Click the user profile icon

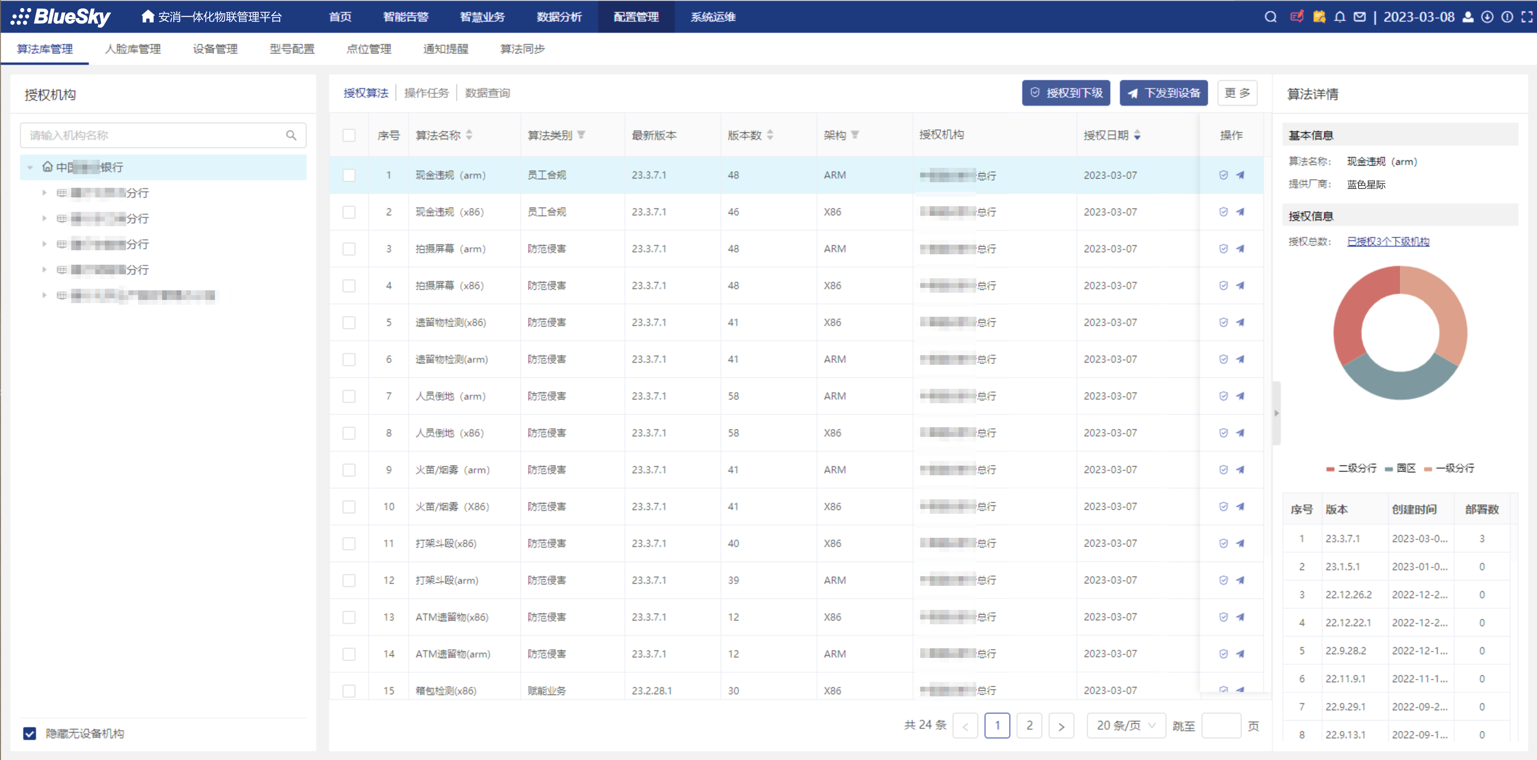[x=1468, y=17]
